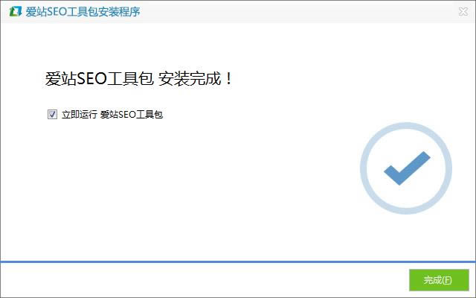
Task: Click the 完成(F) green button
Action: 439,280
